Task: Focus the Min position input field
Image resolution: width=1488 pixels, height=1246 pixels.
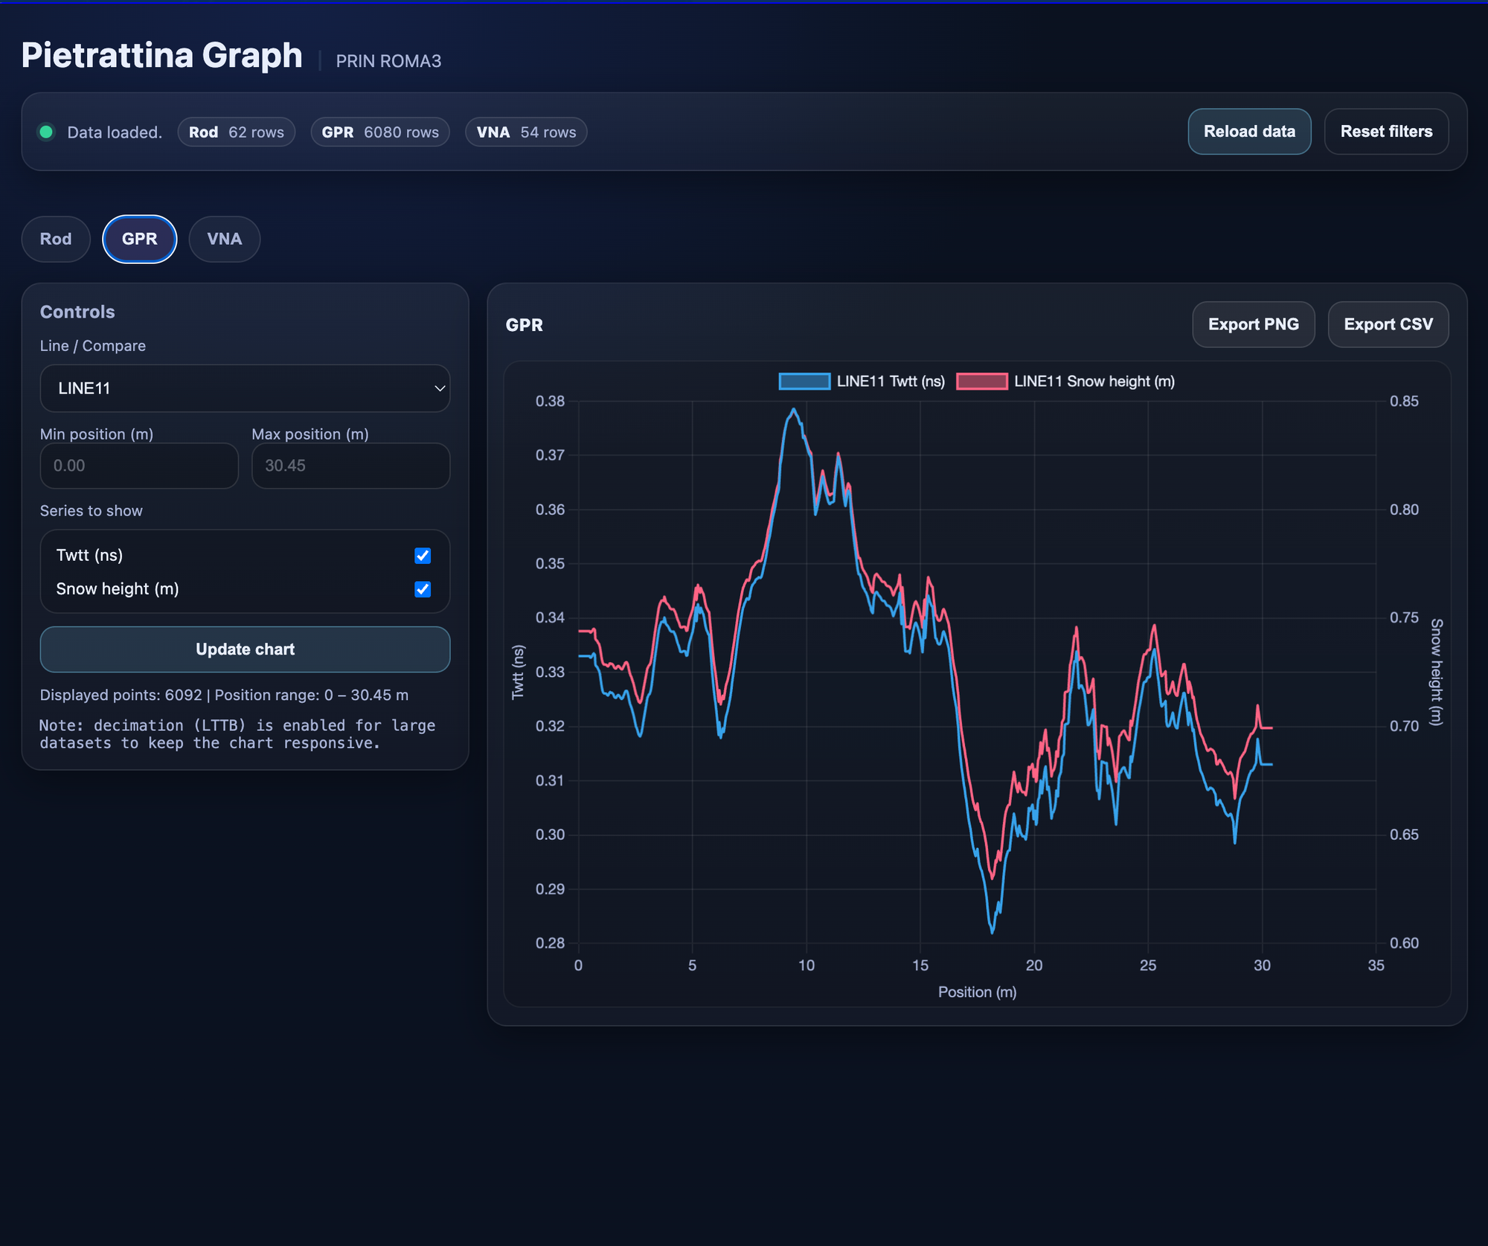Action: [x=139, y=466]
